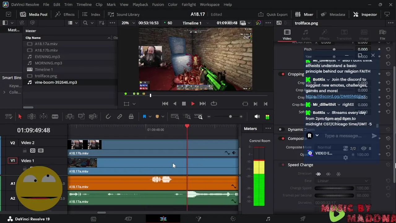The image size is (396, 223).
Task: Select trollface.png in the media pool
Action: pyautogui.click(x=46, y=76)
